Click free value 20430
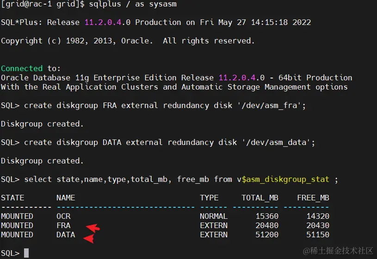This screenshot has width=377, height=259. [318, 226]
